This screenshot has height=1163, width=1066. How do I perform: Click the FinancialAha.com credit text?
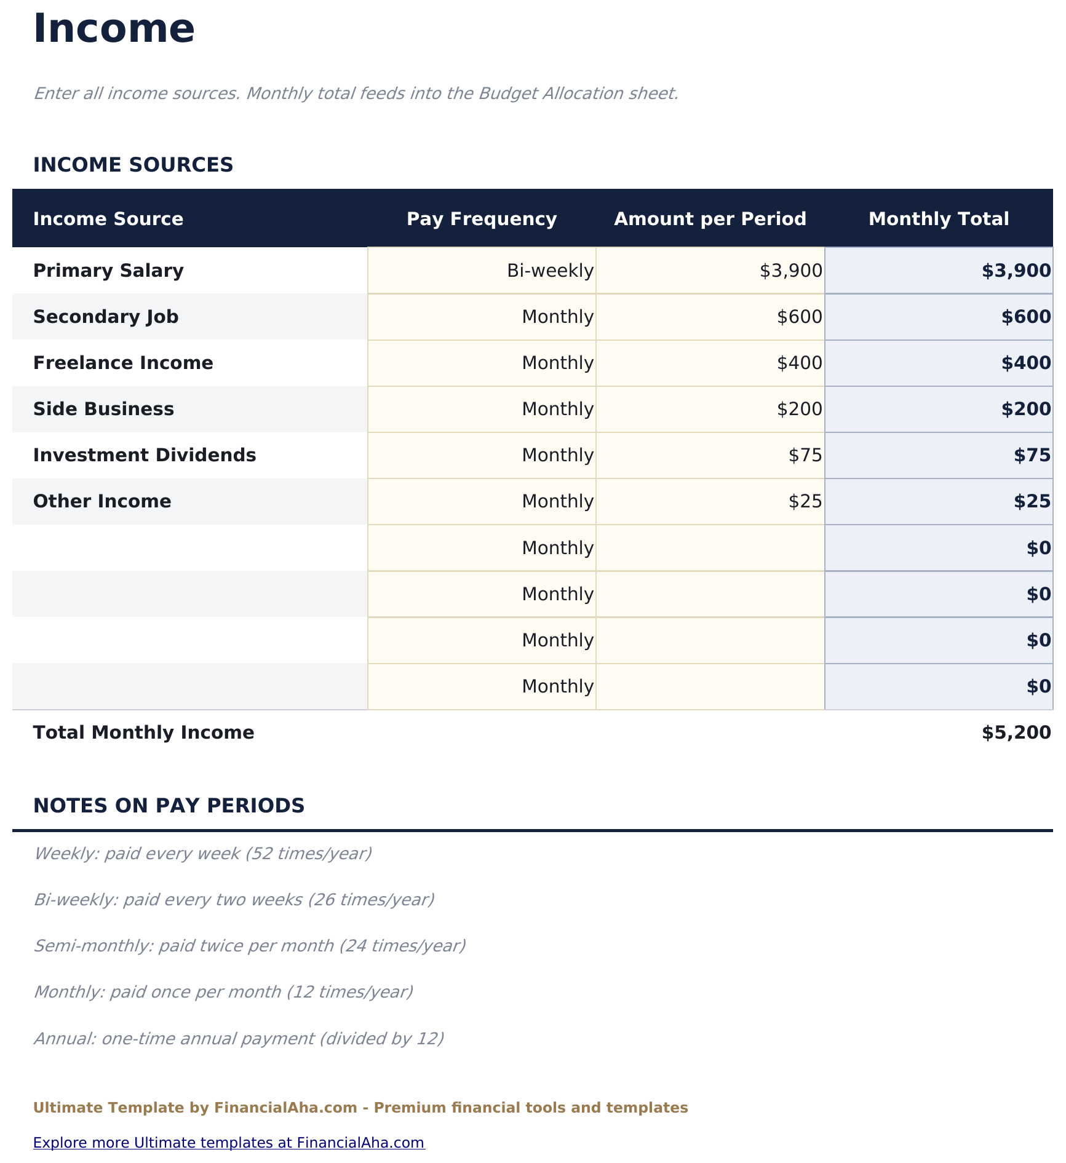click(361, 1108)
